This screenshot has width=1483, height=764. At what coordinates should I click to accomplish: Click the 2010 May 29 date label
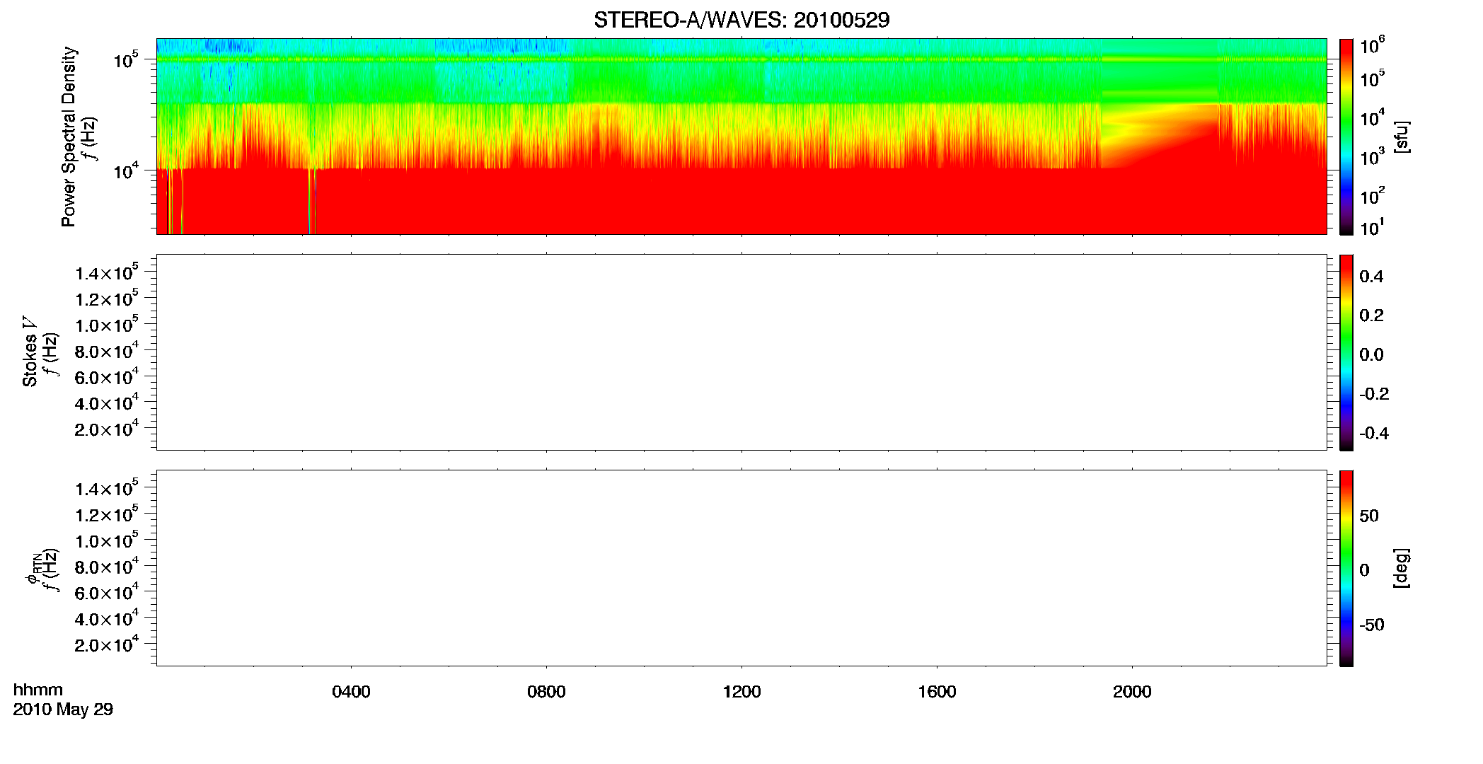63,710
